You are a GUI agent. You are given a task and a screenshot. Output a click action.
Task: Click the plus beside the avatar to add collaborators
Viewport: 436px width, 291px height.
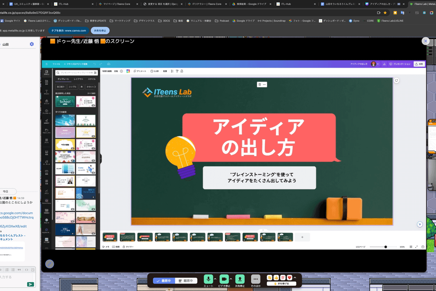(378, 64)
